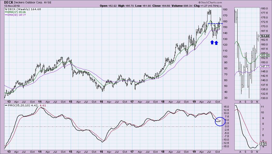272x154 pixels.
Task: Open the StockCharts.com copyright link
Action: [x=210, y=2]
